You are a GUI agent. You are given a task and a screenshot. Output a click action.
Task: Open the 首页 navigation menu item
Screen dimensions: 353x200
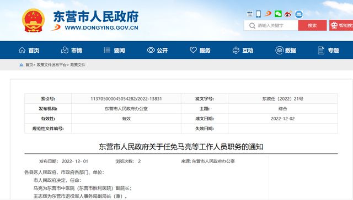tap(29, 50)
